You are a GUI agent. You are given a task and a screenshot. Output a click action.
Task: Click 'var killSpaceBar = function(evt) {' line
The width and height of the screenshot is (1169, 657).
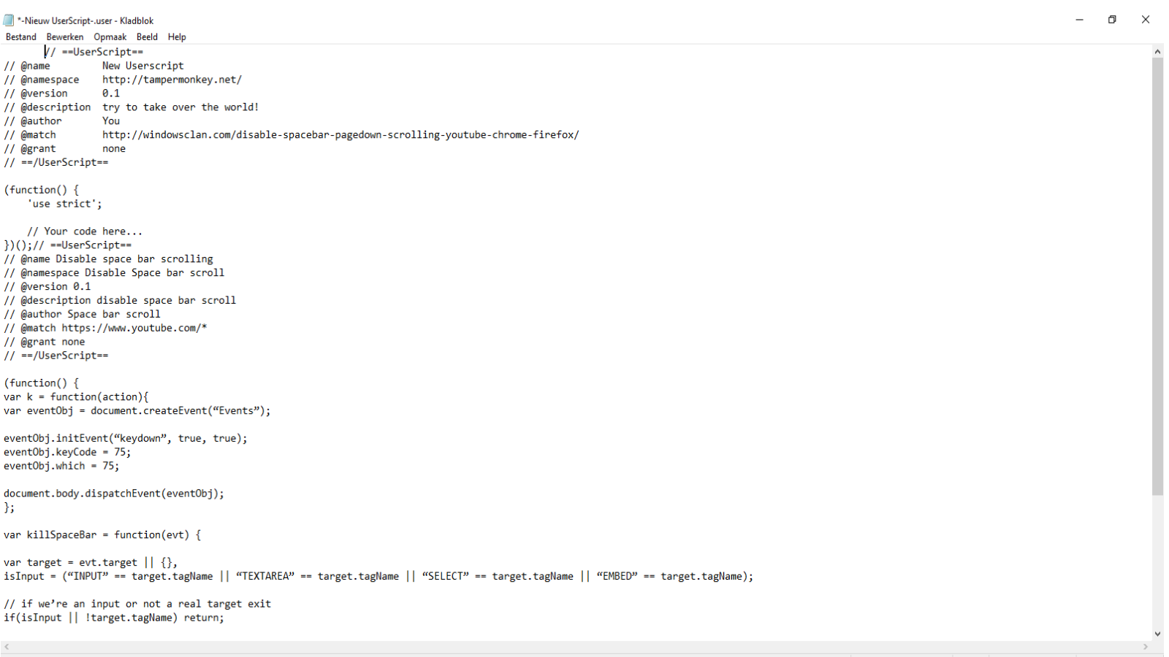click(102, 534)
